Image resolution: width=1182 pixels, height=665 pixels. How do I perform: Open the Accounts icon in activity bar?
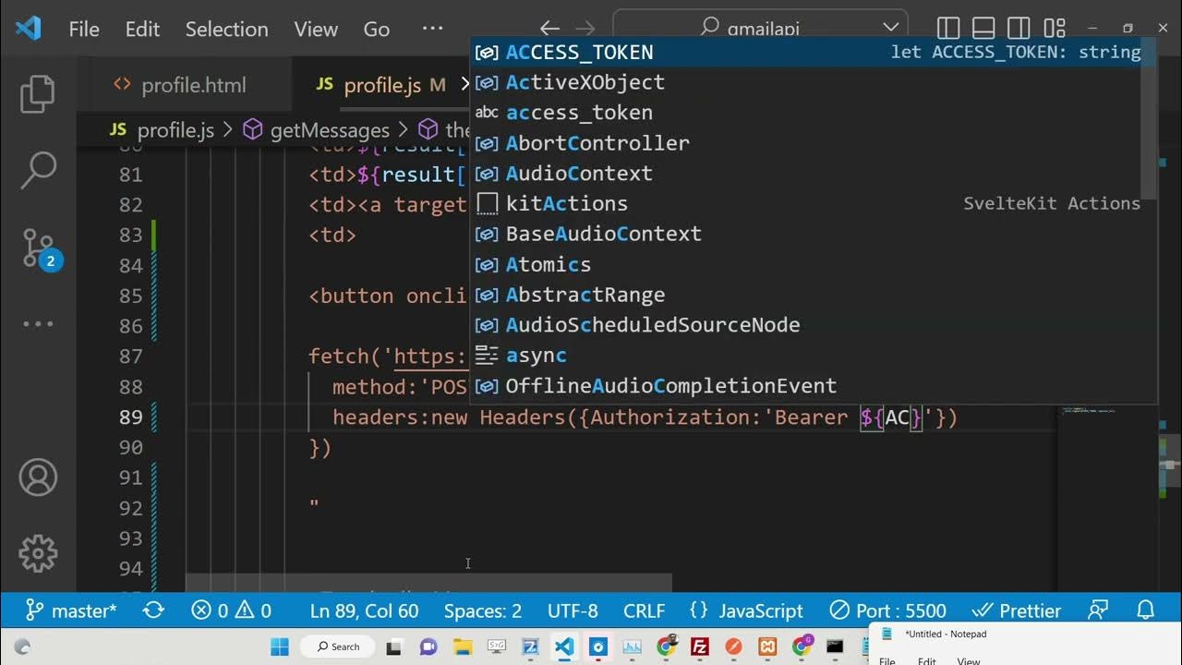(x=38, y=477)
